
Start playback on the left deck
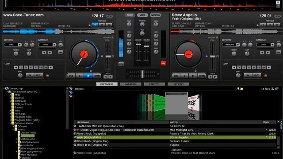(x=88, y=76)
